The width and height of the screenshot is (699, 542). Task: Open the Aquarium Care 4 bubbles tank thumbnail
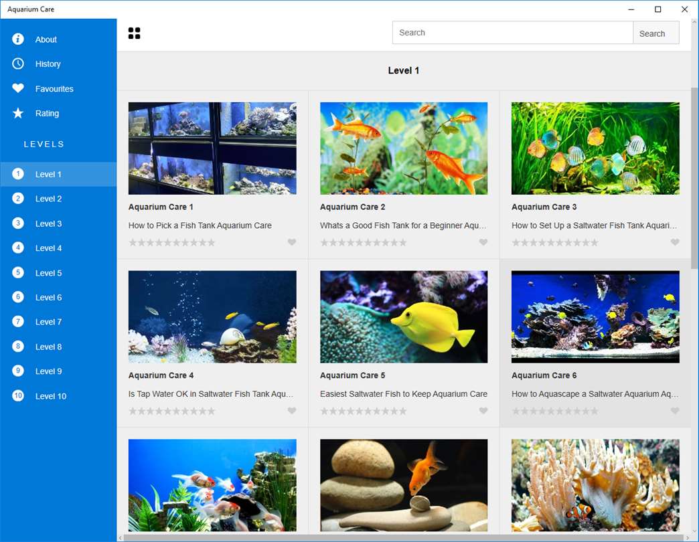coord(212,317)
